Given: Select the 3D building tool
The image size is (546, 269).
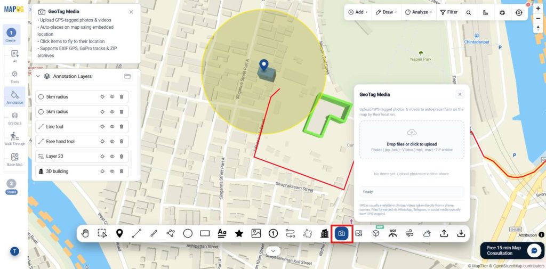Looking at the screenshot, I should pos(325,233).
